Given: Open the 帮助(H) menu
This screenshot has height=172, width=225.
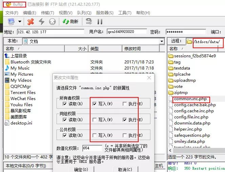Looking at the screenshot, I should pos(143,13).
